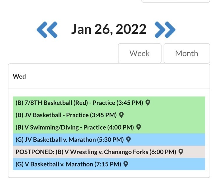The image size is (218, 188).
Task: Switch to Month view
Action: pyautogui.click(x=187, y=53)
